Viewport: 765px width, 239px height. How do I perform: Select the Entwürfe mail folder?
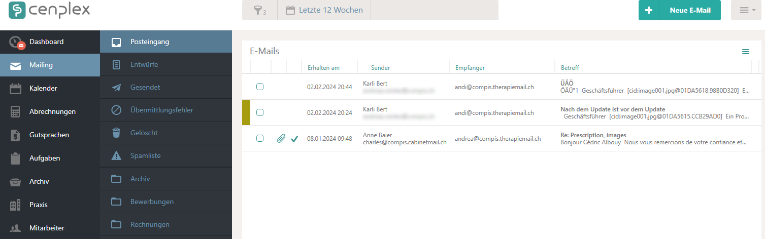[x=166, y=64]
